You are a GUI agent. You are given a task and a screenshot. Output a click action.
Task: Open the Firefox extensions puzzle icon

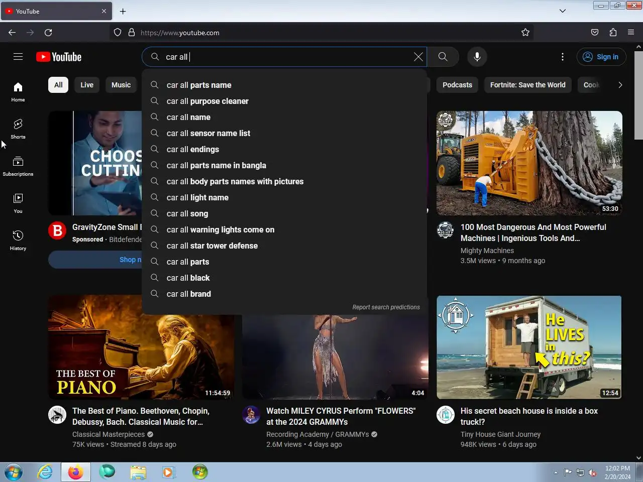(x=613, y=33)
